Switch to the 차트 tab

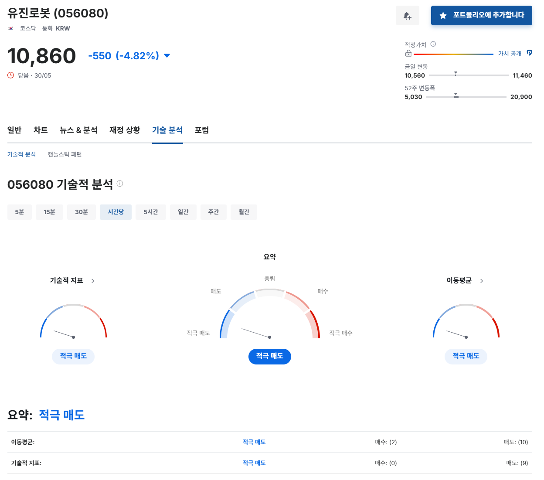40,130
